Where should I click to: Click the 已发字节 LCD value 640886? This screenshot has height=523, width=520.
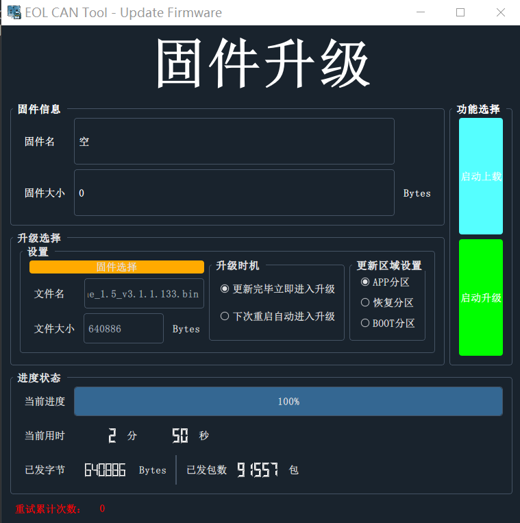(x=105, y=470)
